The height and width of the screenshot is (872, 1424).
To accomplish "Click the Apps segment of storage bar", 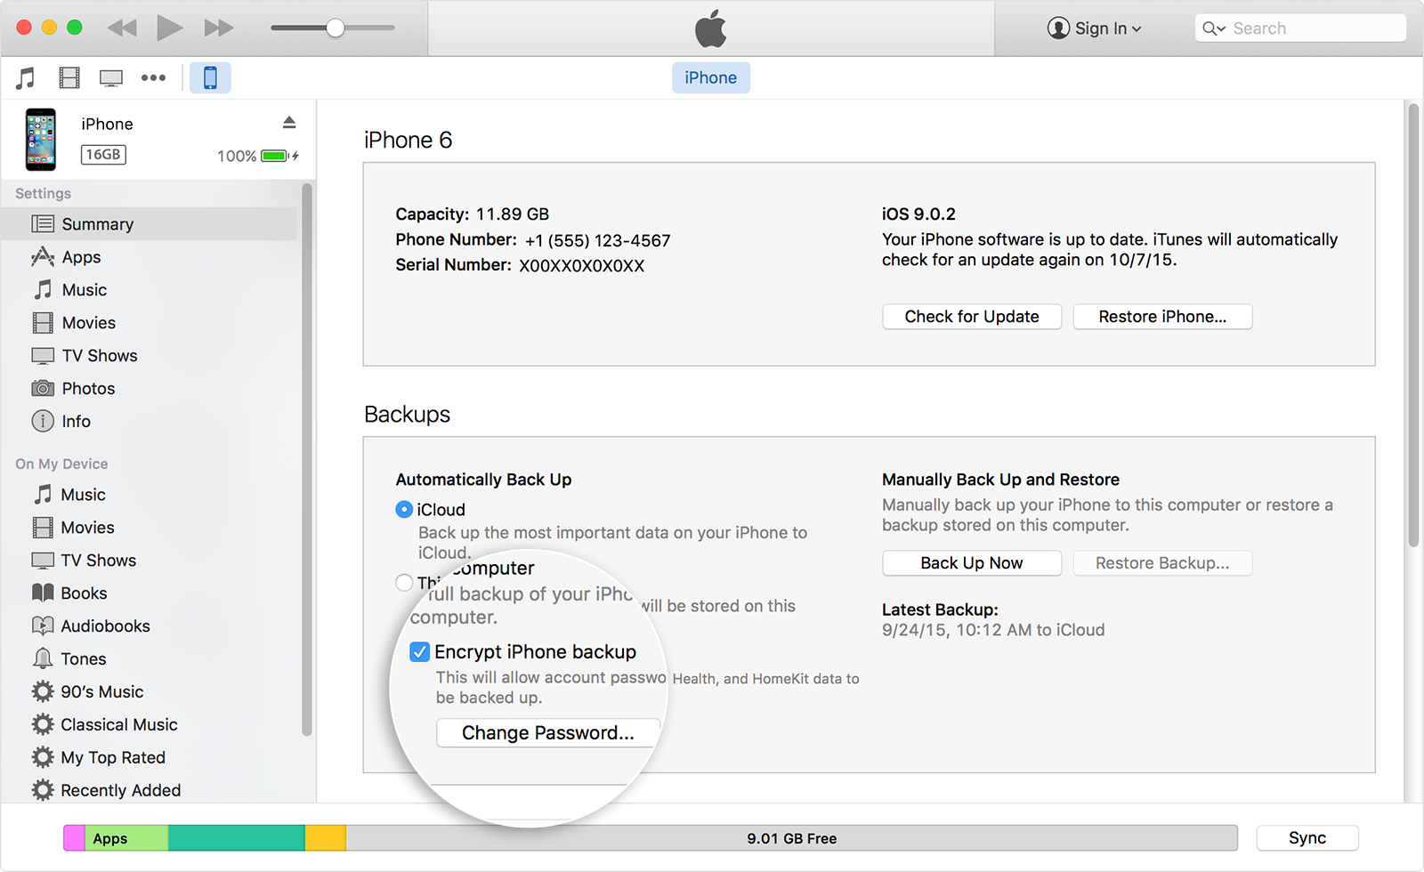I will pos(126,838).
